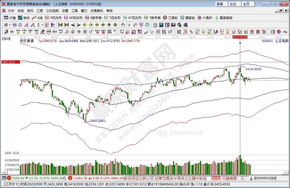Click the 客服 button
290x188 pixels.
[x=220, y=4]
